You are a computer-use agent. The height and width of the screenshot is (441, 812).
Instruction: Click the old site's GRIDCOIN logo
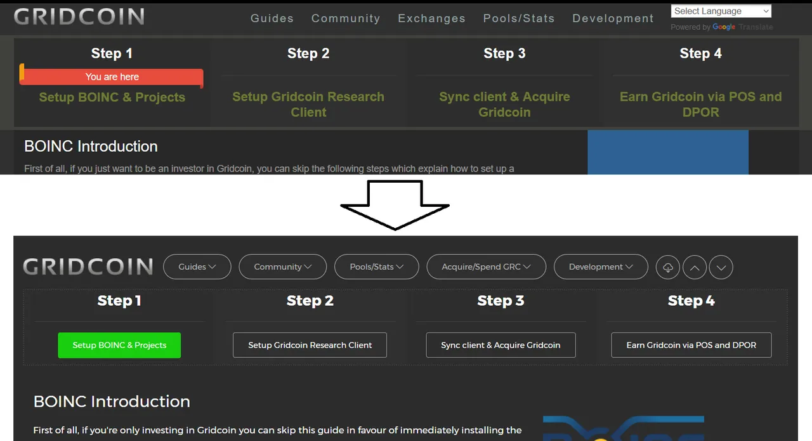(x=79, y=16)
